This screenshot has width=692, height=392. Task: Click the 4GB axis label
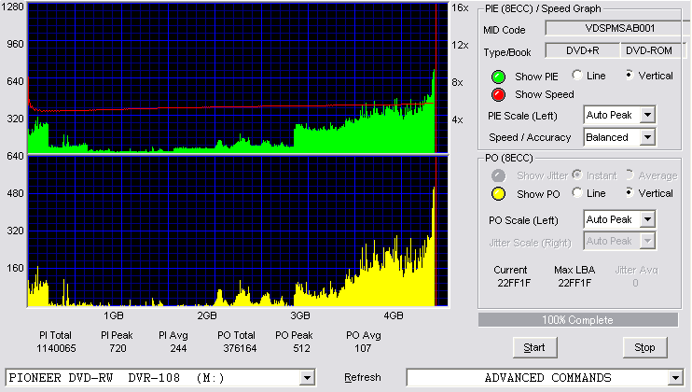394,315
